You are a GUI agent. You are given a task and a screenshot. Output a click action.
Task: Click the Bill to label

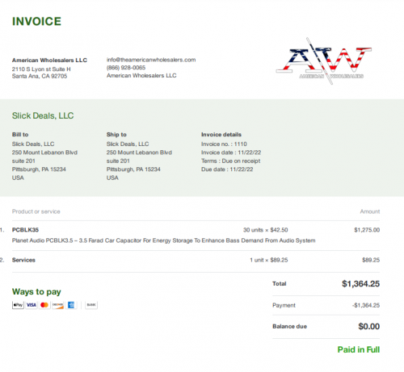(20, 135)
